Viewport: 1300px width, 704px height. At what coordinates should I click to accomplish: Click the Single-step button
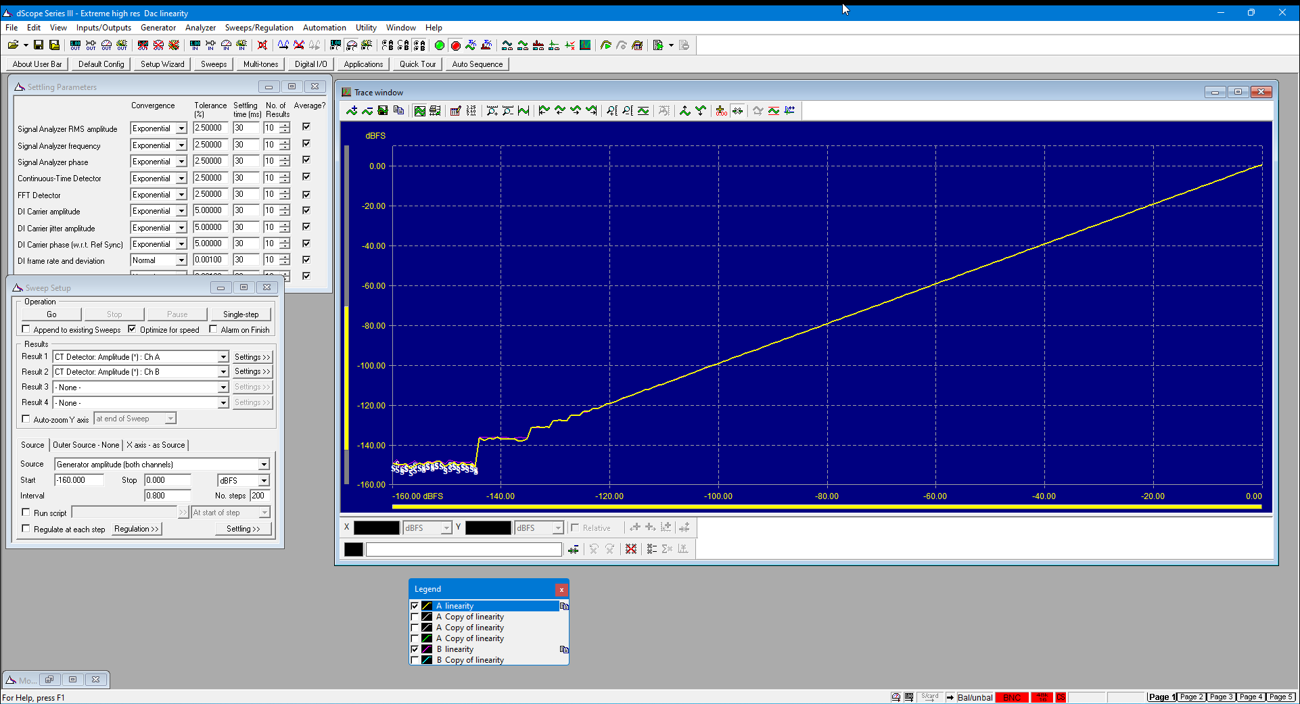coord(241,314)
